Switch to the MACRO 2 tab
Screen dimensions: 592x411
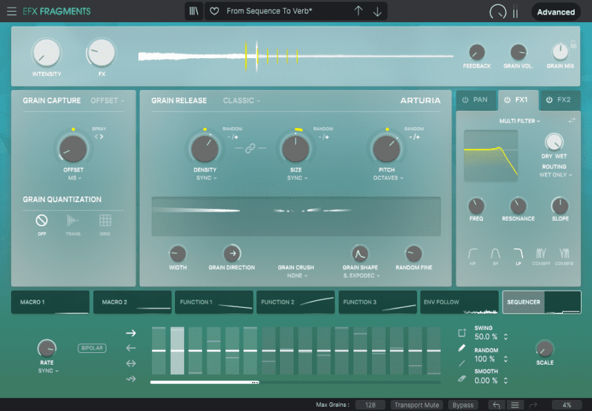click(132, 302)
